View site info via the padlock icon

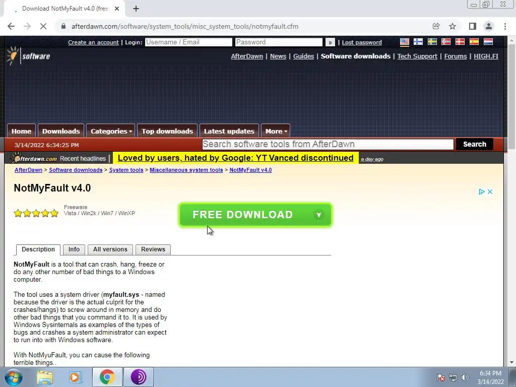click(64, 26)
